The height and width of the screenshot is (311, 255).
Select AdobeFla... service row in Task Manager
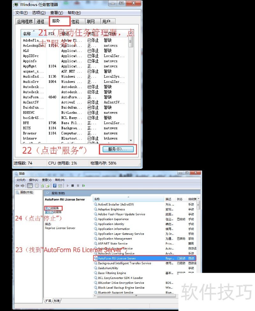(75, 40)
